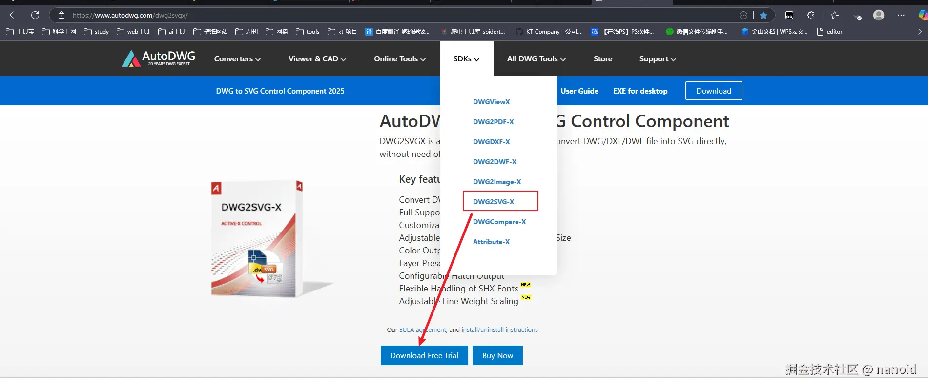The image size is (928, 387).
Task: Open the kt-项目 bookmarks folder
Action: click(342, 32)
